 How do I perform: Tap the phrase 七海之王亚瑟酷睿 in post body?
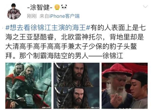coord(30,37)
